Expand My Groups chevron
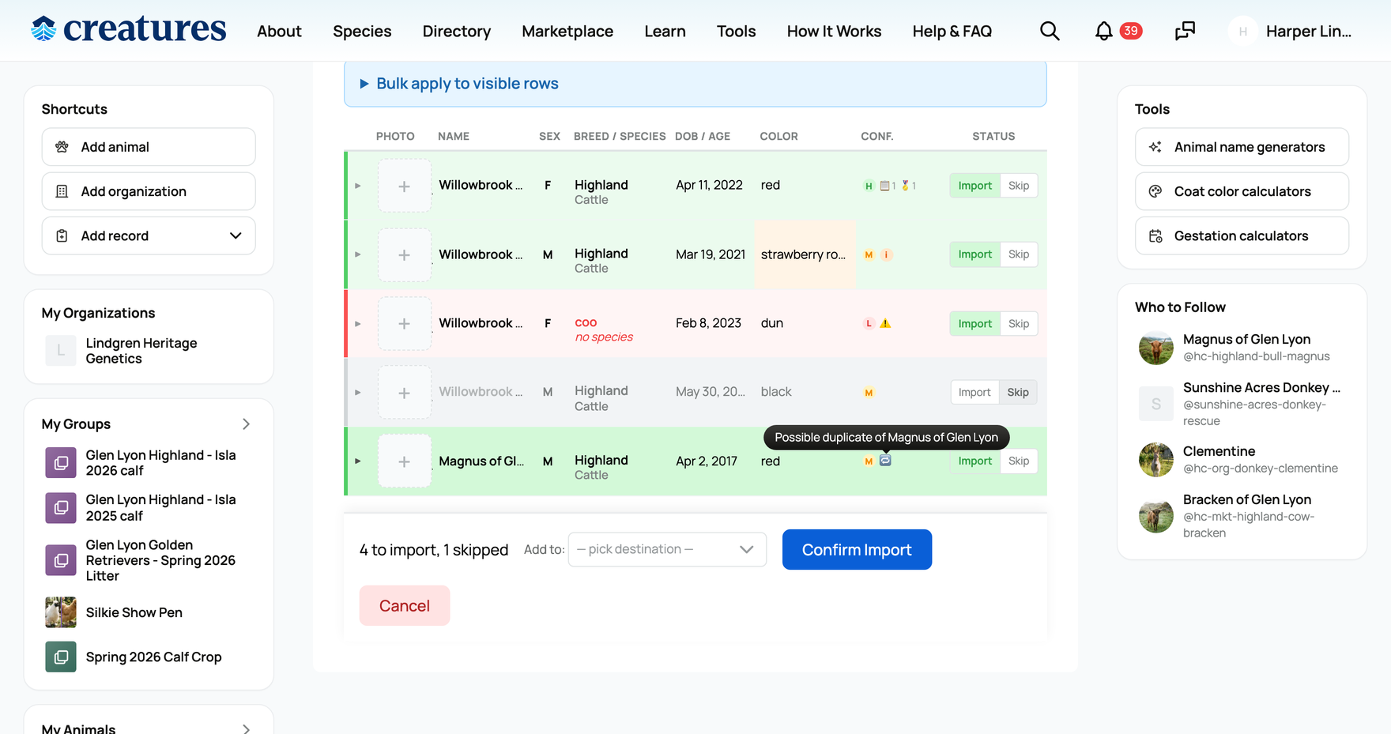The image size is (1391, 734). [246, 424]
